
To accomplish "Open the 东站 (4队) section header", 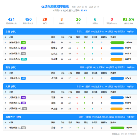I will pyautogui.click(x=70, y=31).
